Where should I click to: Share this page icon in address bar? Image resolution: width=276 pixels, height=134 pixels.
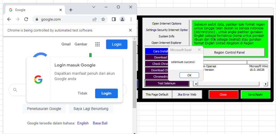[x=95, y=19]
